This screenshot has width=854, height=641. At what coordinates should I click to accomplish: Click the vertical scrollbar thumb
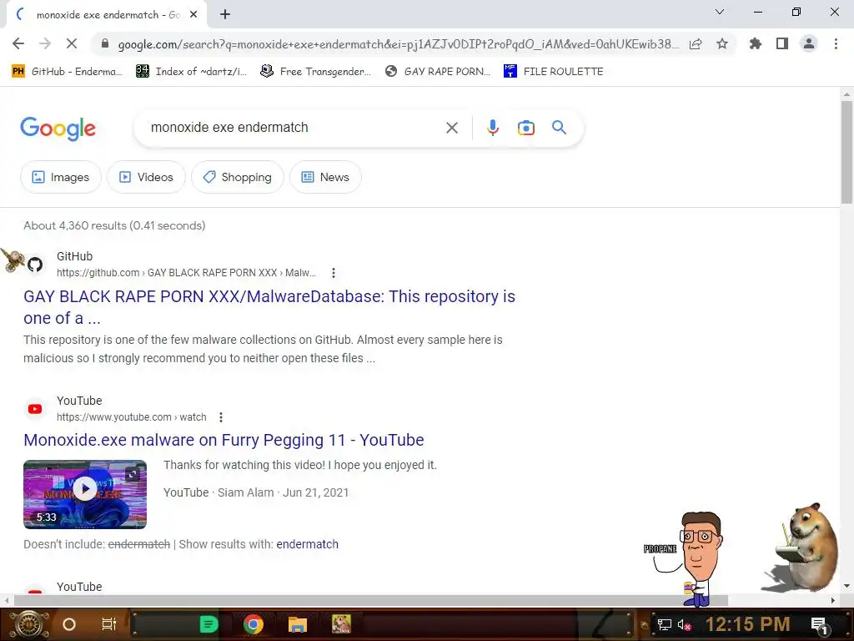(846, 152)
